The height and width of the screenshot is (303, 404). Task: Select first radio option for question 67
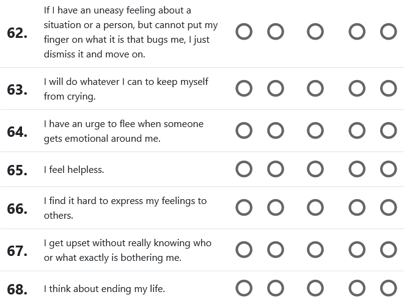[x=244, y=250]
